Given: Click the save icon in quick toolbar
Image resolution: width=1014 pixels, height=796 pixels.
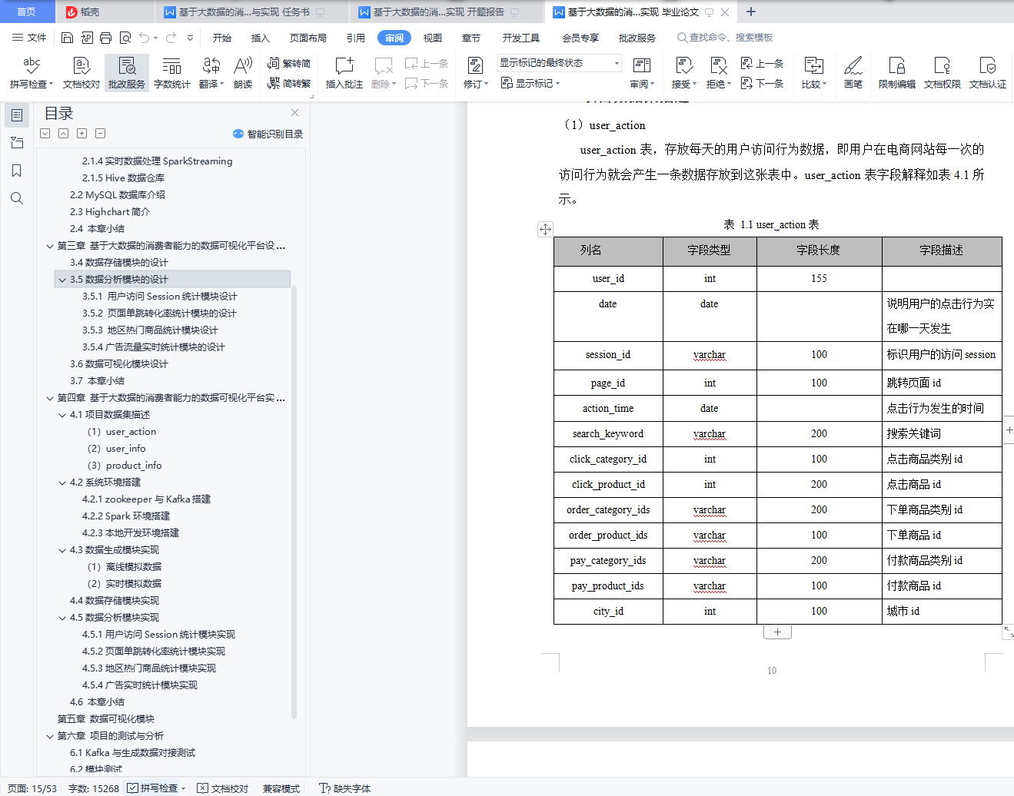Looking at the screenshot, I should click(67, 38).
